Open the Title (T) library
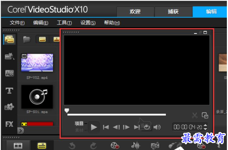This screenshot has width=228, height=150. coord(9,91)
